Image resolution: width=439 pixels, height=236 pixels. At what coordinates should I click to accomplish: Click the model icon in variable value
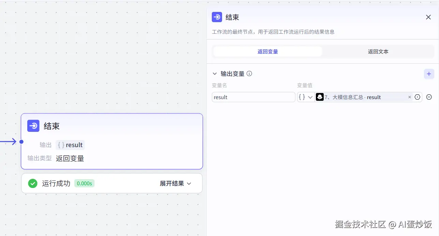click(x=320, y=97)
